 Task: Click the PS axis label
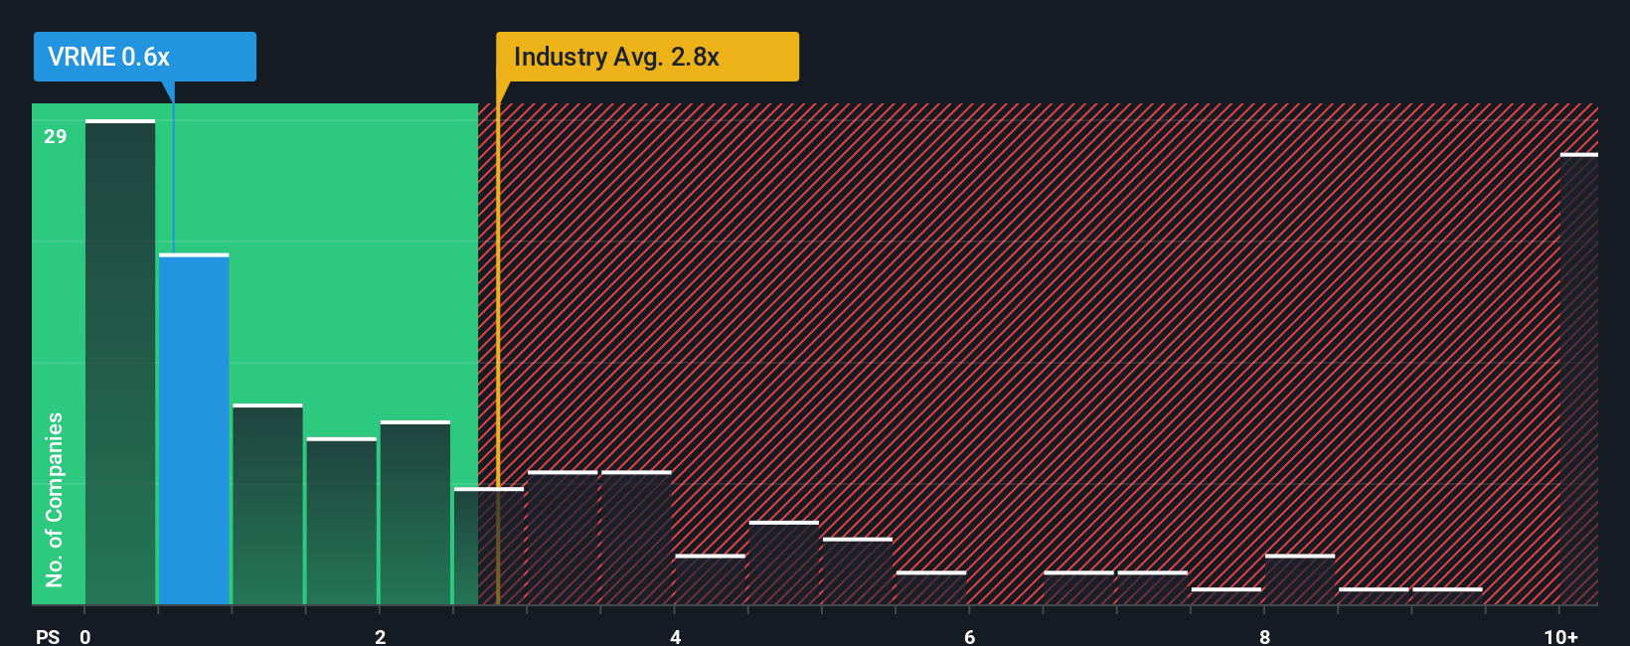(48, 636)
